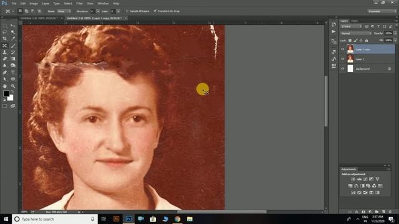Filter layers by adjustment layers
The width and height of the screenshot is (399, 224).
[x=373, y=26]
